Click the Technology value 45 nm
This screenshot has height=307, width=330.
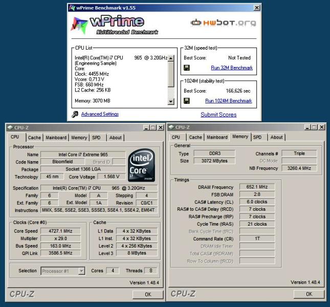point(52,177)
